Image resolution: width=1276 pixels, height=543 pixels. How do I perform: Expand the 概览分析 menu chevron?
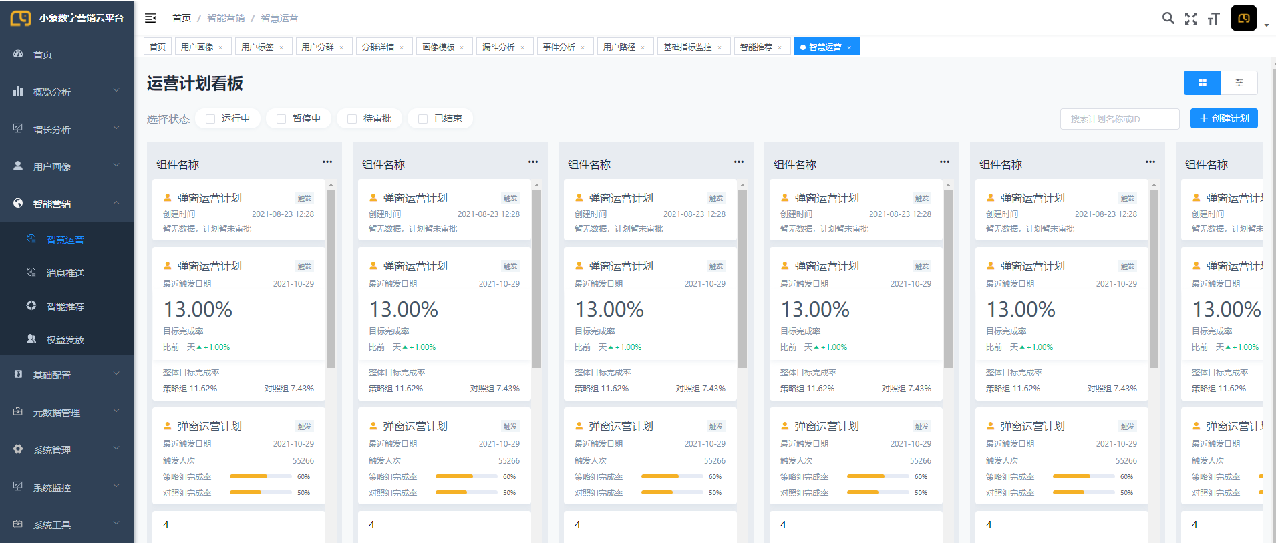[x=116, y=91]
